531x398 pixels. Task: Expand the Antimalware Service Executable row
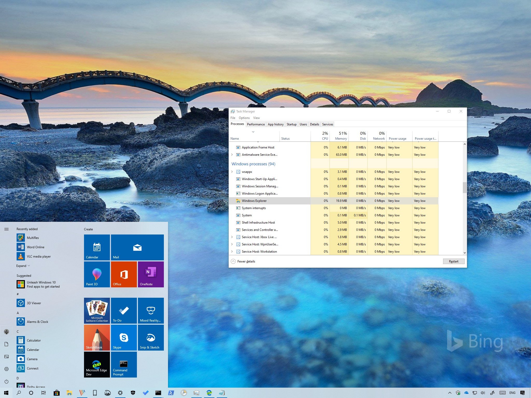233,155
